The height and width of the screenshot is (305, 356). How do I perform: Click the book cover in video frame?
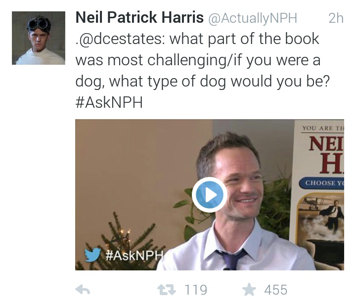click(x=317, y=195)
